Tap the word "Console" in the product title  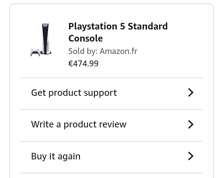point(85,38)
